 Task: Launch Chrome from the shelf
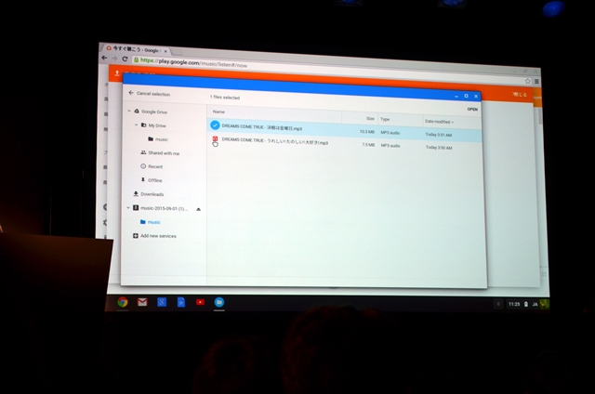pyautogui.click(x=122, y=302)
